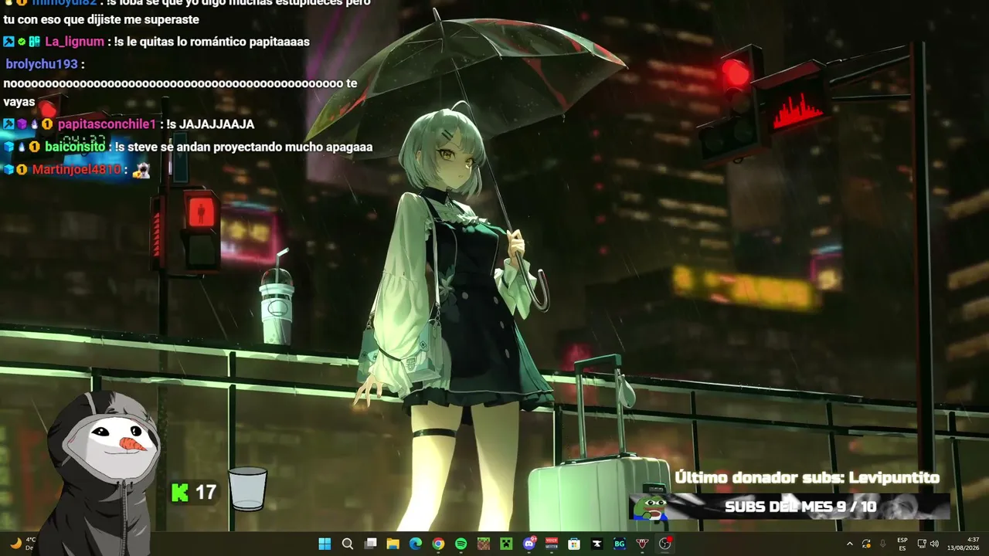Click the Pepe frog emote in subs bar

tap(651, 507)
